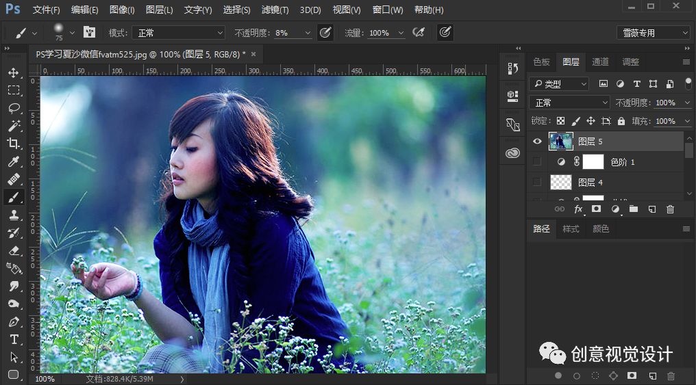The width and height of the screenshot is (696, 385).
Task: Open workspace 雪薇专用 dropdown
Action: pos(653,33)
